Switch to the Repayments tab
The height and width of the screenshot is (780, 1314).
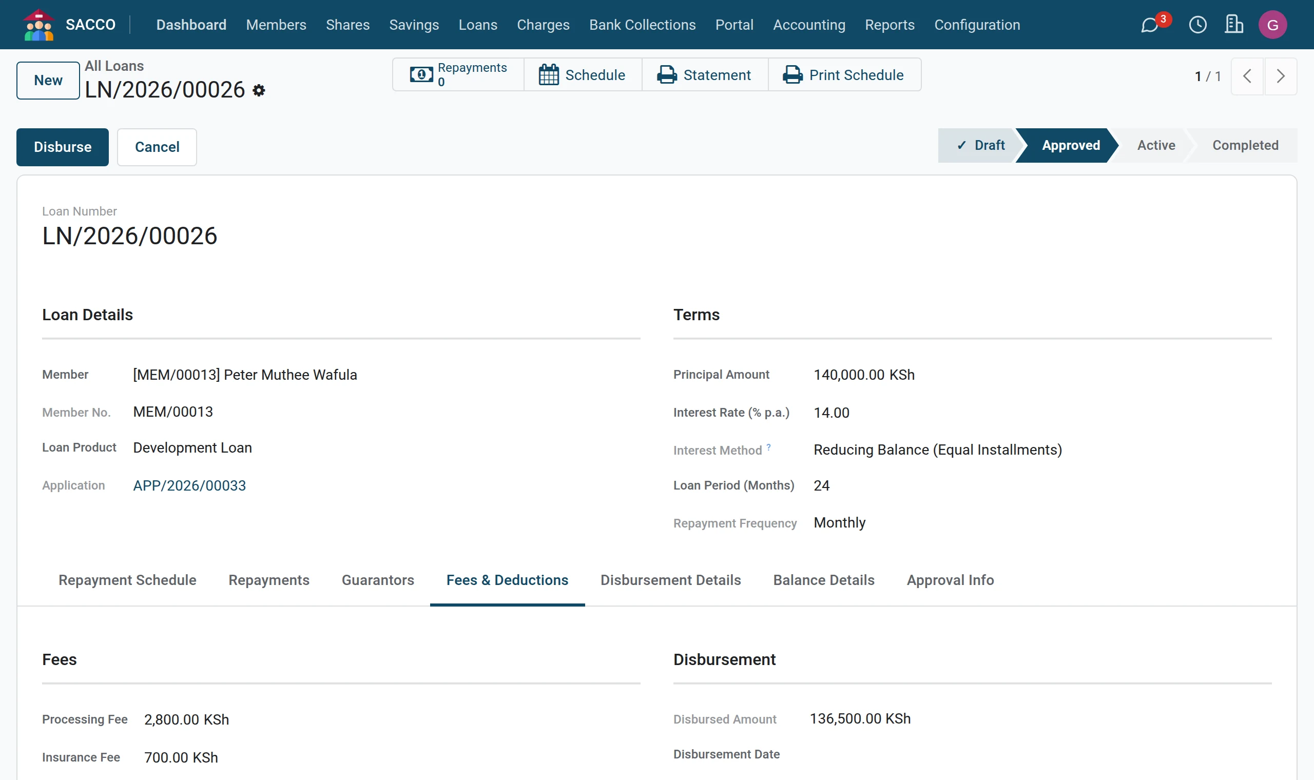[268, 580]
